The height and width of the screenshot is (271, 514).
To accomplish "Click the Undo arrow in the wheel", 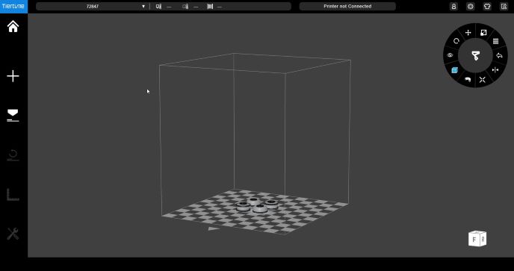I will (499, 56).
